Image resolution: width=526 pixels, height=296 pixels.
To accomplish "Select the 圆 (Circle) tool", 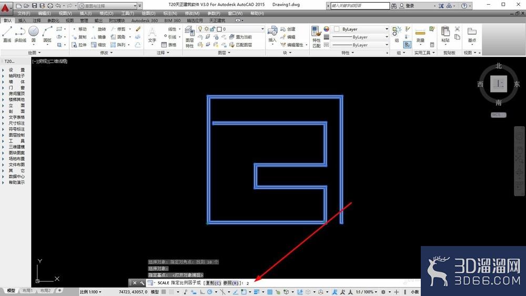I will (x=33, y=34).
